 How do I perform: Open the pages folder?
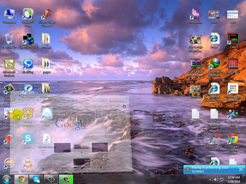(47, 66)
